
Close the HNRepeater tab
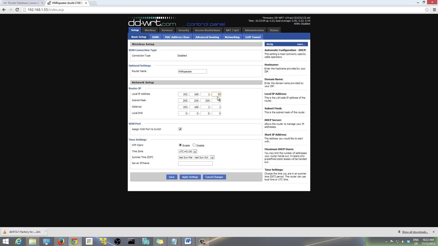86,3
